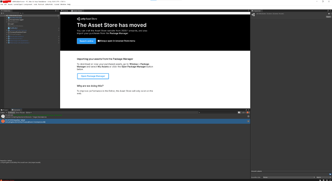This screenshot has height=181, width=332.
Task: Open the Window menu
Action: [x=63, y=4]
